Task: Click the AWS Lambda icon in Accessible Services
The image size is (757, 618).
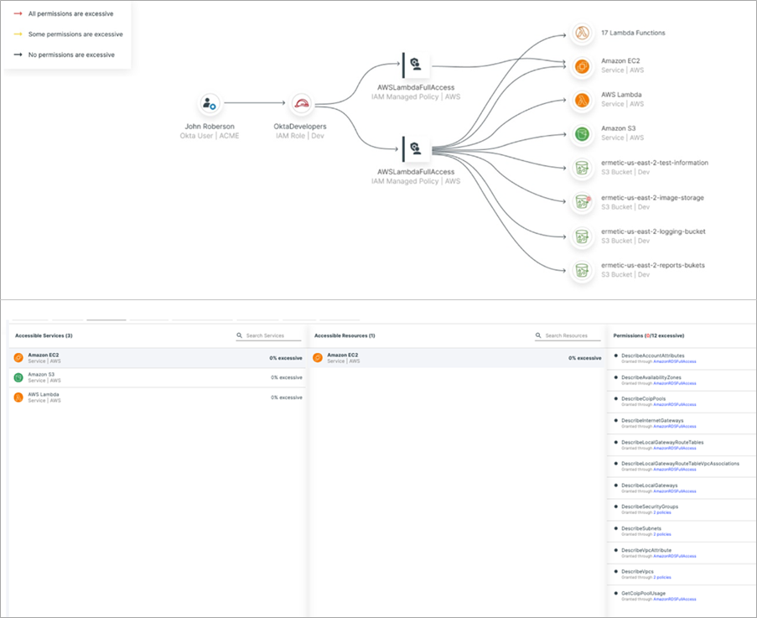Action: (x=18, y=397)
